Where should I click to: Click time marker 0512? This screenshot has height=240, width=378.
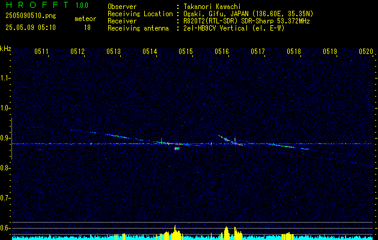[78, 52]
